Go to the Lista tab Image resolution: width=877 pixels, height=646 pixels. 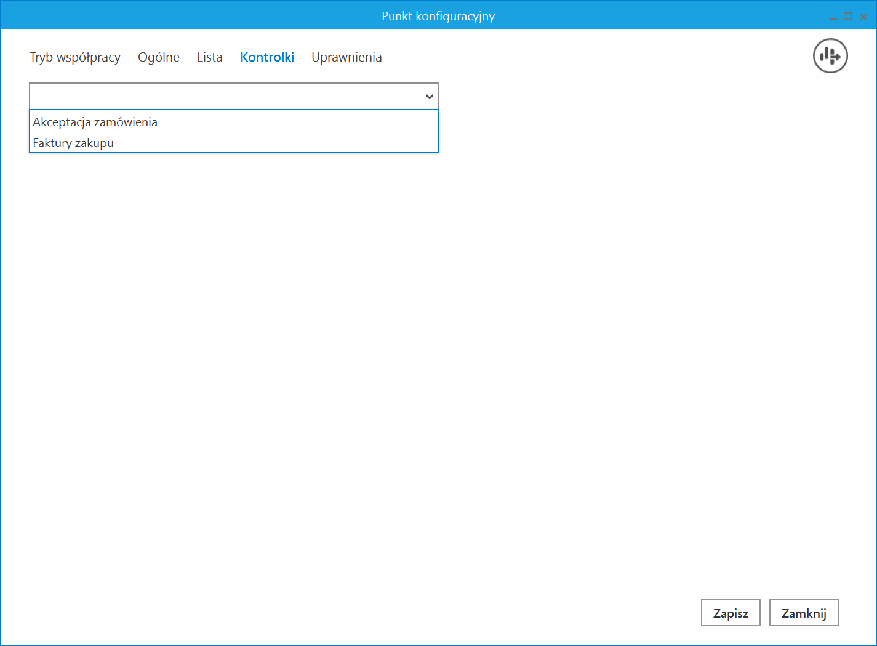(210, 57)
